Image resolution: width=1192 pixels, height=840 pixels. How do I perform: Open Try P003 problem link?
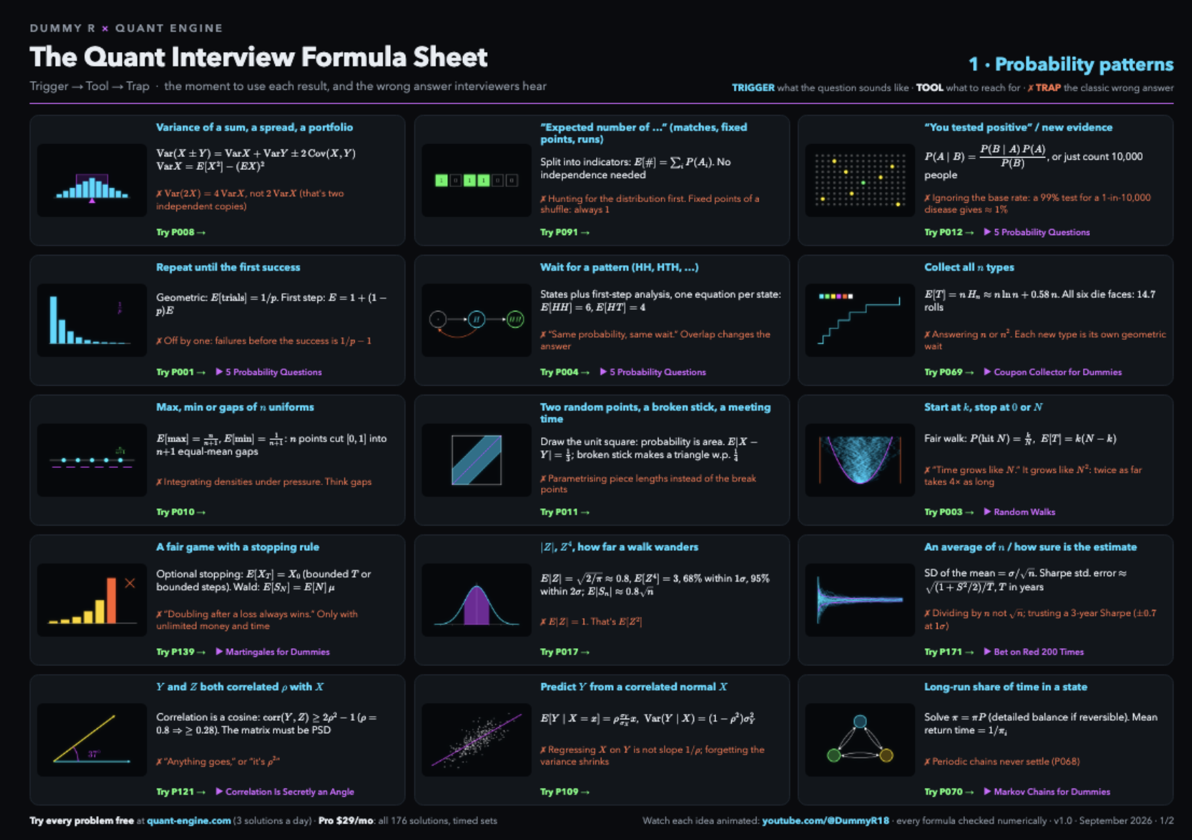949,512
